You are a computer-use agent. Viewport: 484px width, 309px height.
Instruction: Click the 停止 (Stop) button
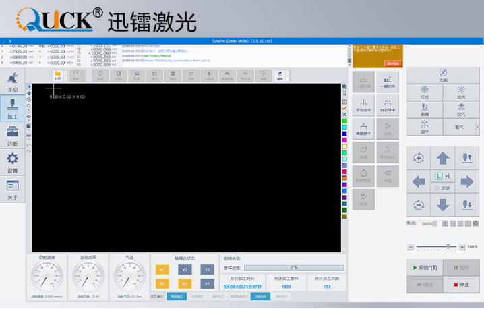(461, 284)
